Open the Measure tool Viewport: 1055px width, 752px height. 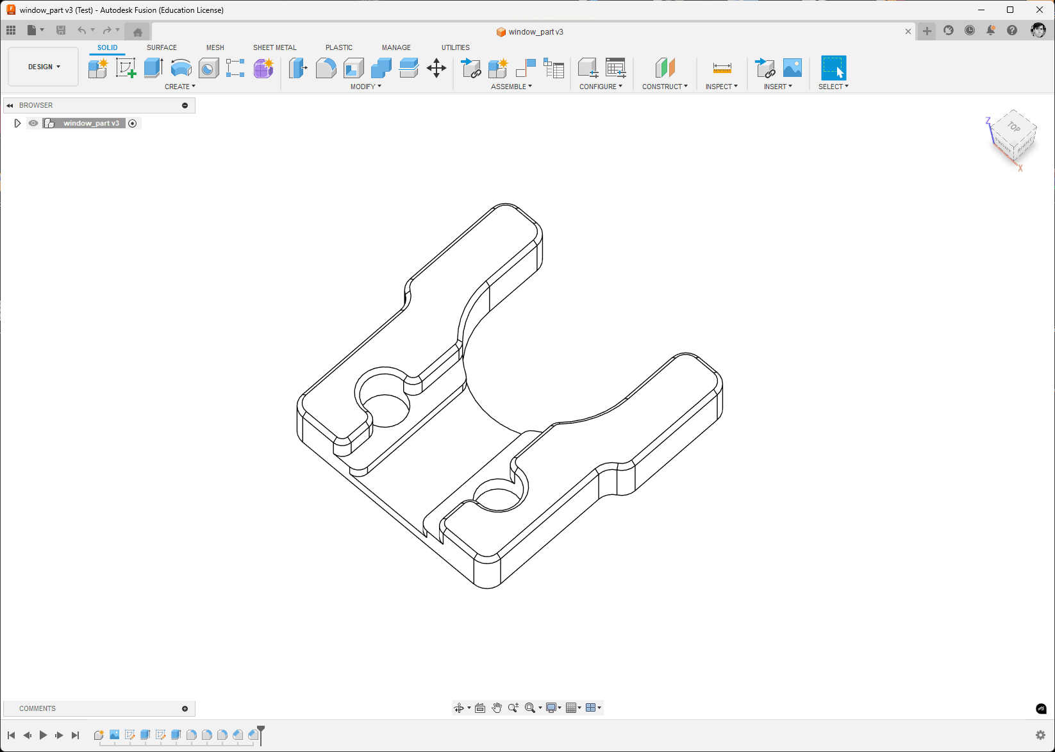click(x=722, y=68)
